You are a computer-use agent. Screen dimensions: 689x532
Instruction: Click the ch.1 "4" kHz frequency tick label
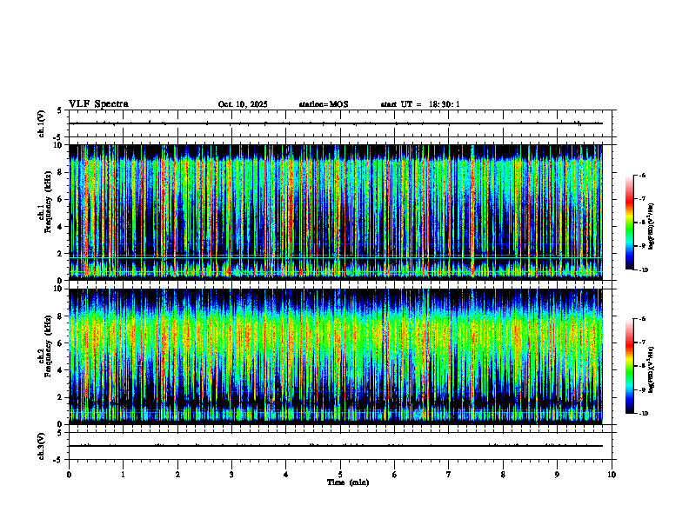tap(61, 227)
